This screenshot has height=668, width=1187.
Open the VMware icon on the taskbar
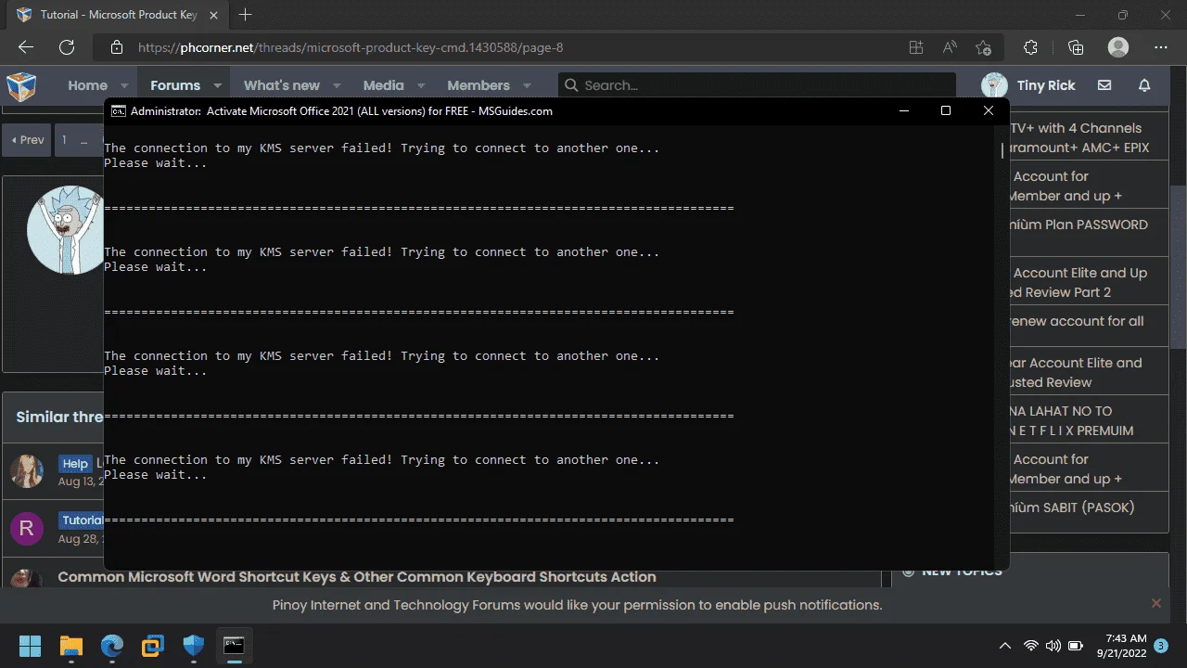point(152,646)
